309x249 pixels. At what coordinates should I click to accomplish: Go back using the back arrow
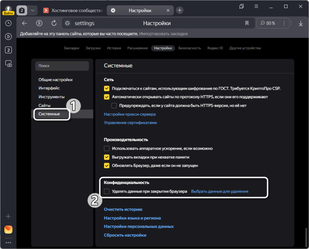pos(25,23)
